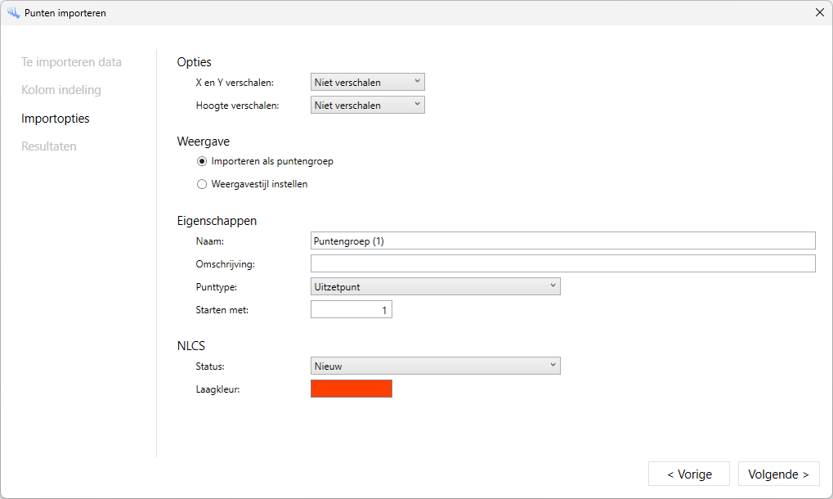Select the Importopties step in sidebar
The width and height of the screenshot is (833, 499).
click(x=56, y=119)
